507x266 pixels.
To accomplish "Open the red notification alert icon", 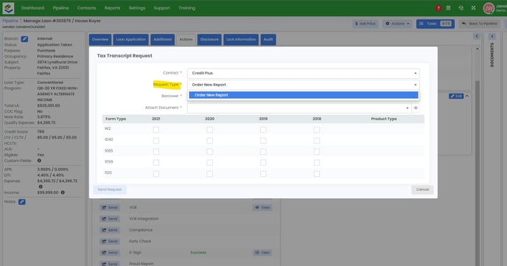I will (x=438, y=8).
